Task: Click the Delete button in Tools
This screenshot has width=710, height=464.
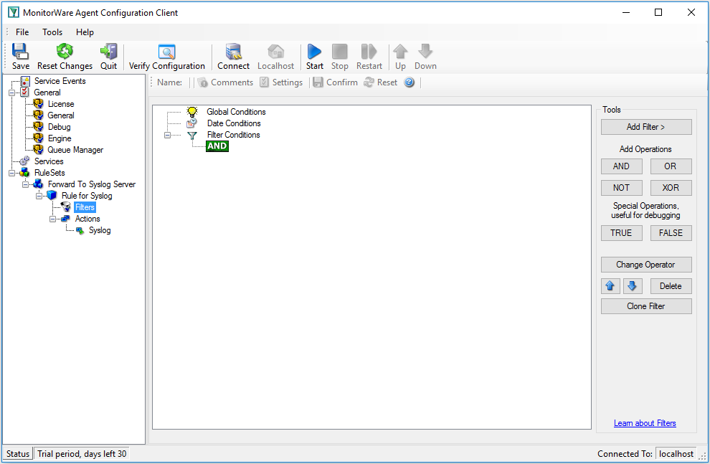Action: click(x=671, y=286)
